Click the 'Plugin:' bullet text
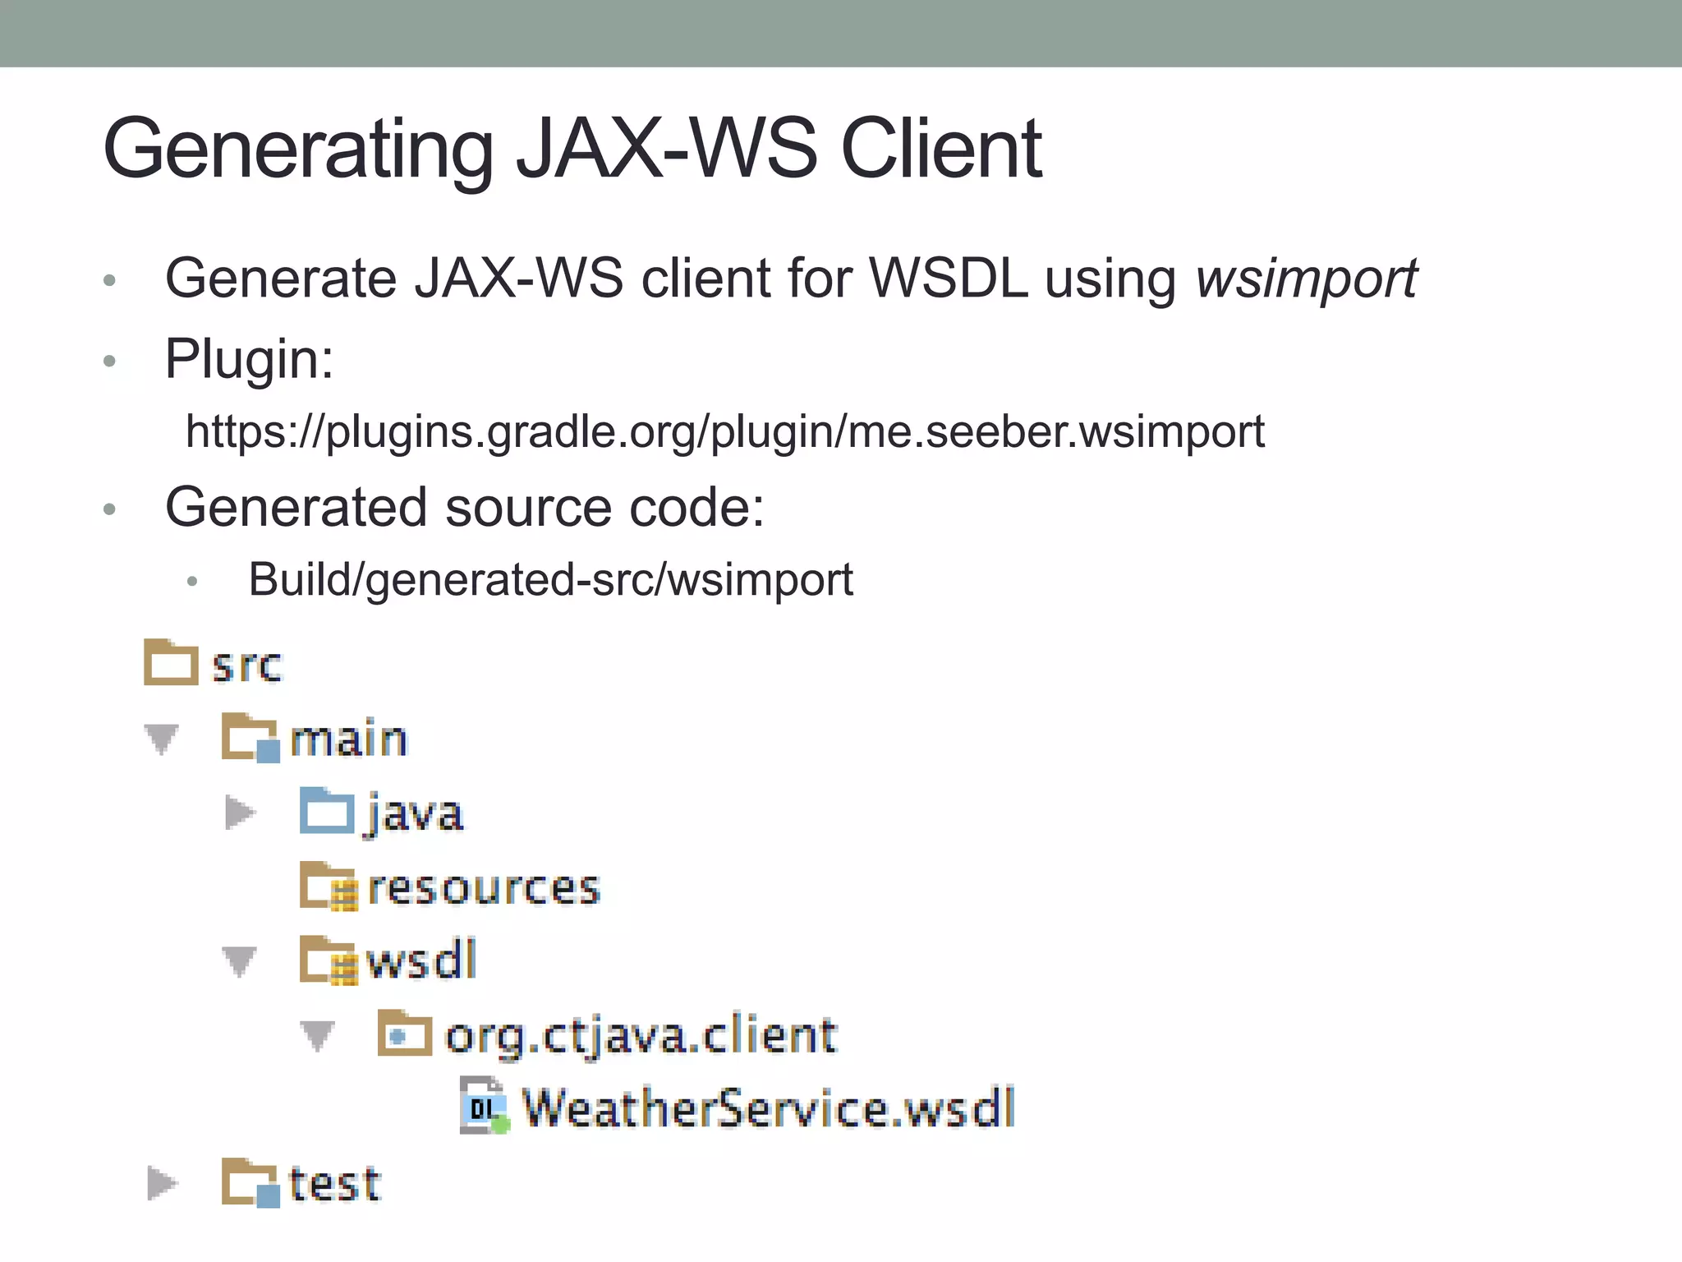 click(x=250, y=359)
